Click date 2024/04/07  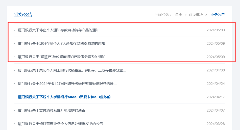click(x=216, y=110)
